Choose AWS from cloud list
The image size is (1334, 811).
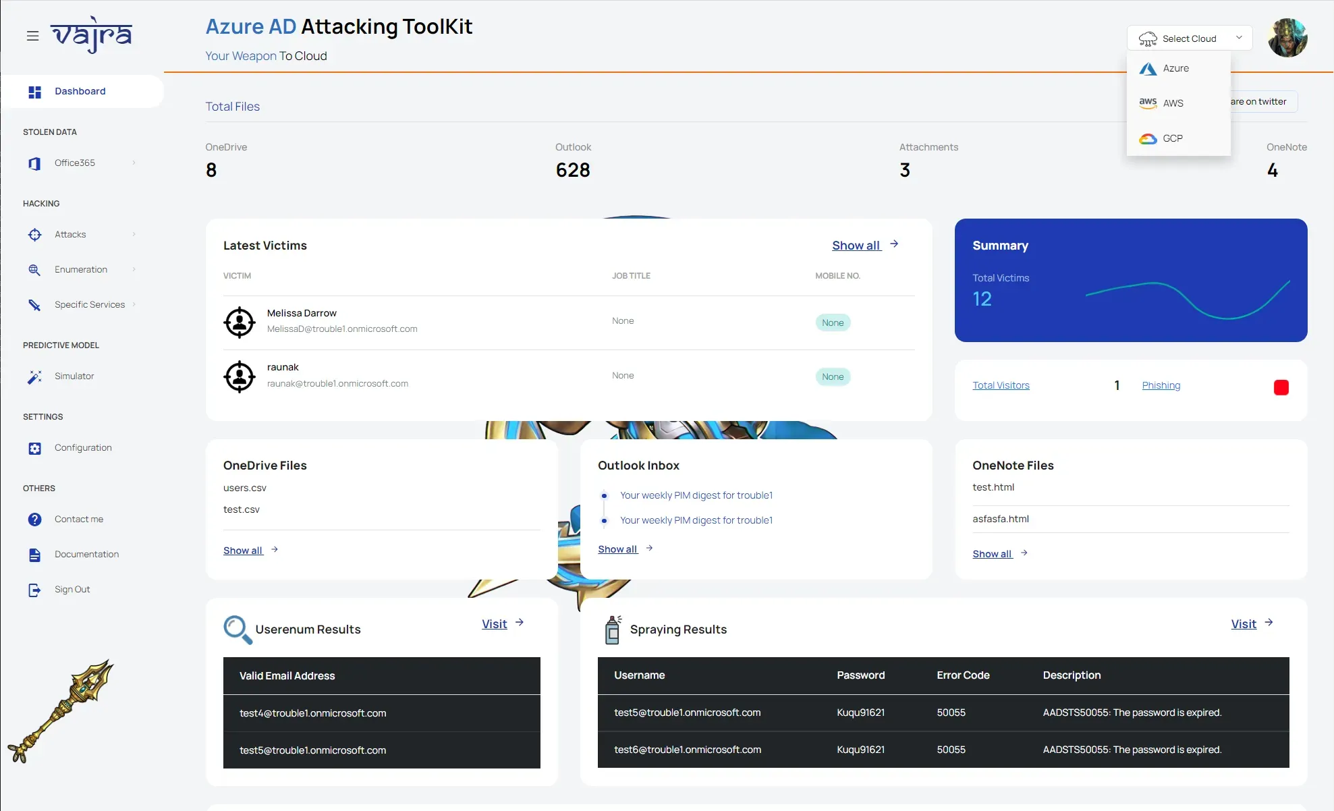1178,103
